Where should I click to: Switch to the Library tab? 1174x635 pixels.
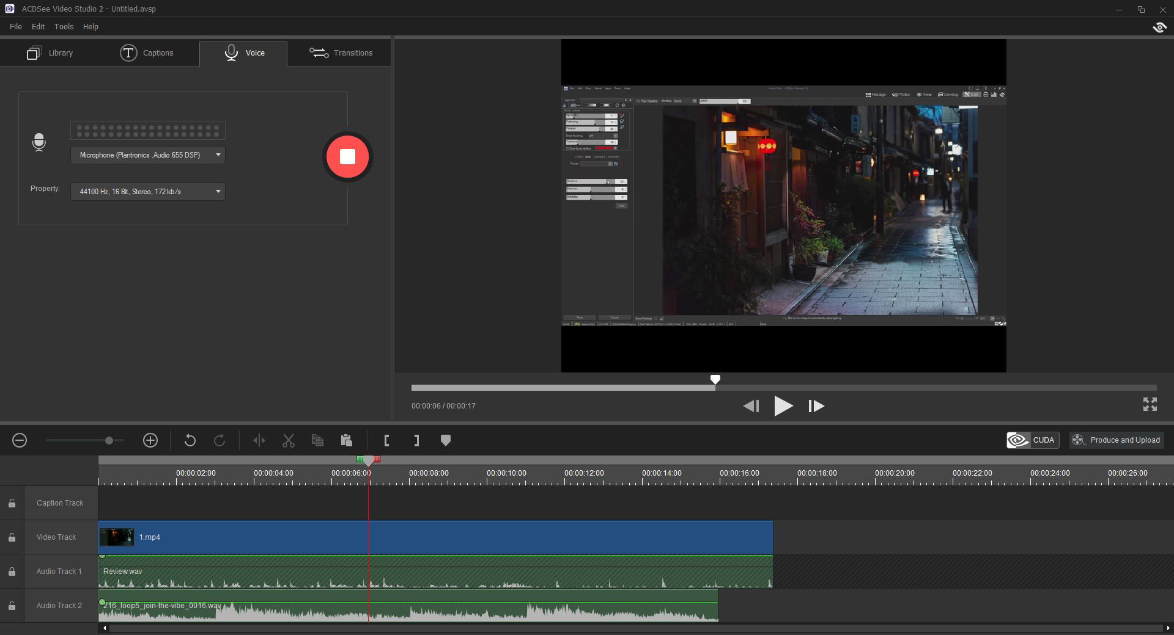pyautogui.click(x=50, y=53)
